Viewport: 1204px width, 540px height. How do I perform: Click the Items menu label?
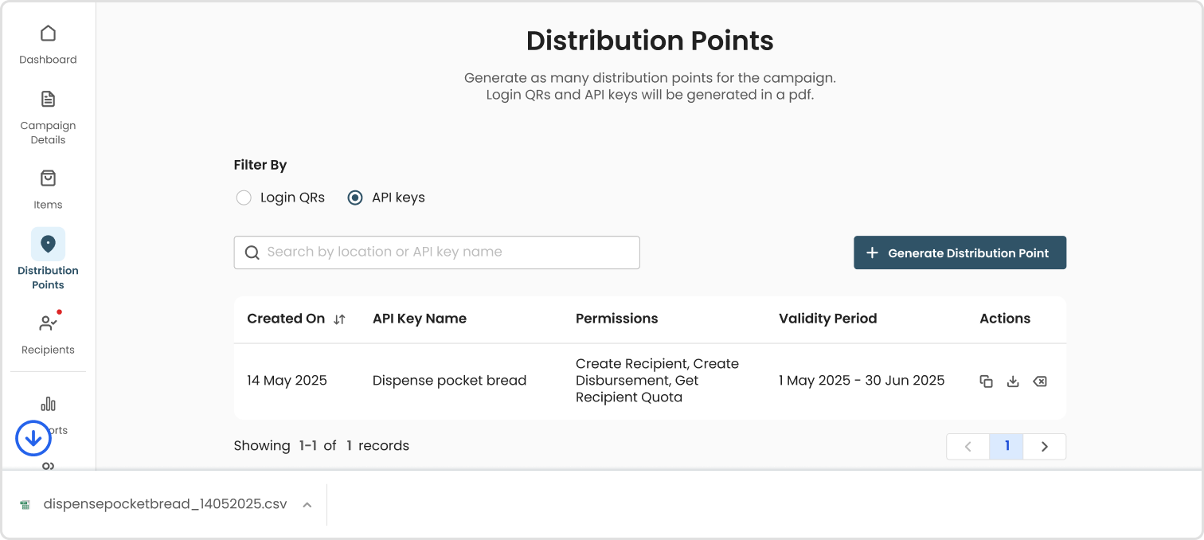click(x=48, y=205)
